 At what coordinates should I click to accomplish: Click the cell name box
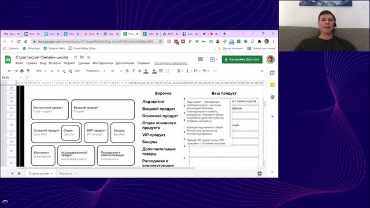11,77
